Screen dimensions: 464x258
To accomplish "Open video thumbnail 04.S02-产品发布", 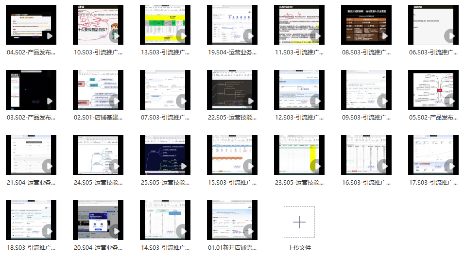I will tap(31, 25).
